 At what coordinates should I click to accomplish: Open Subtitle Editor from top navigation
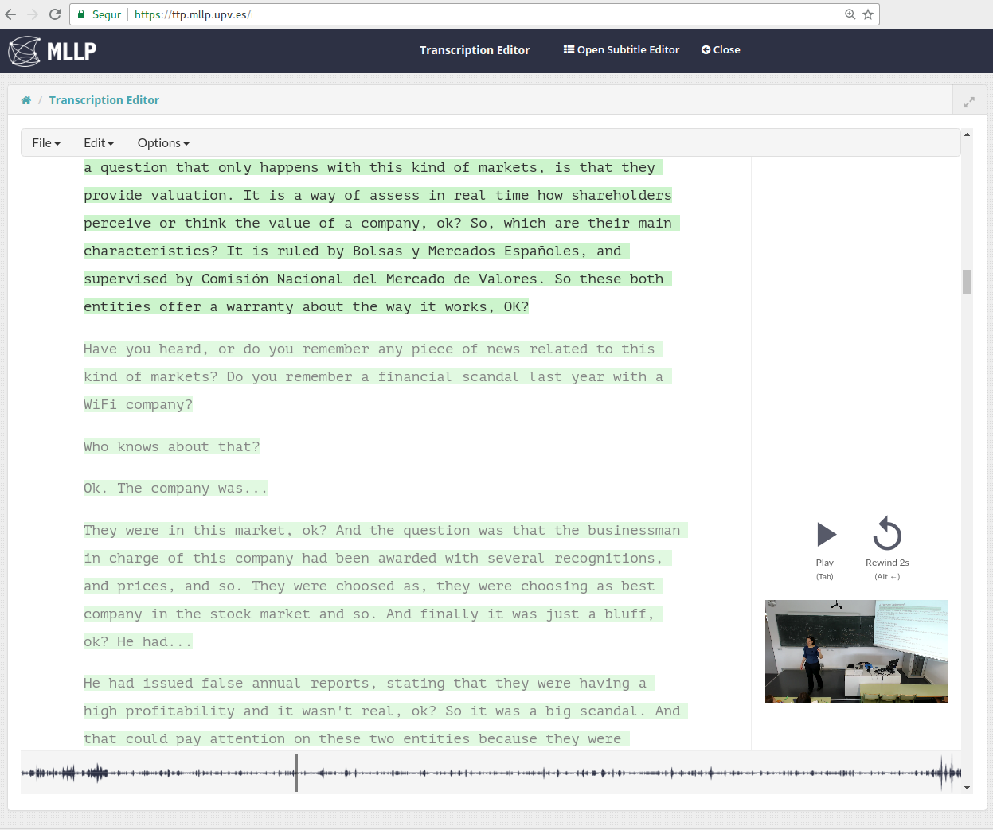click(621, 49)
